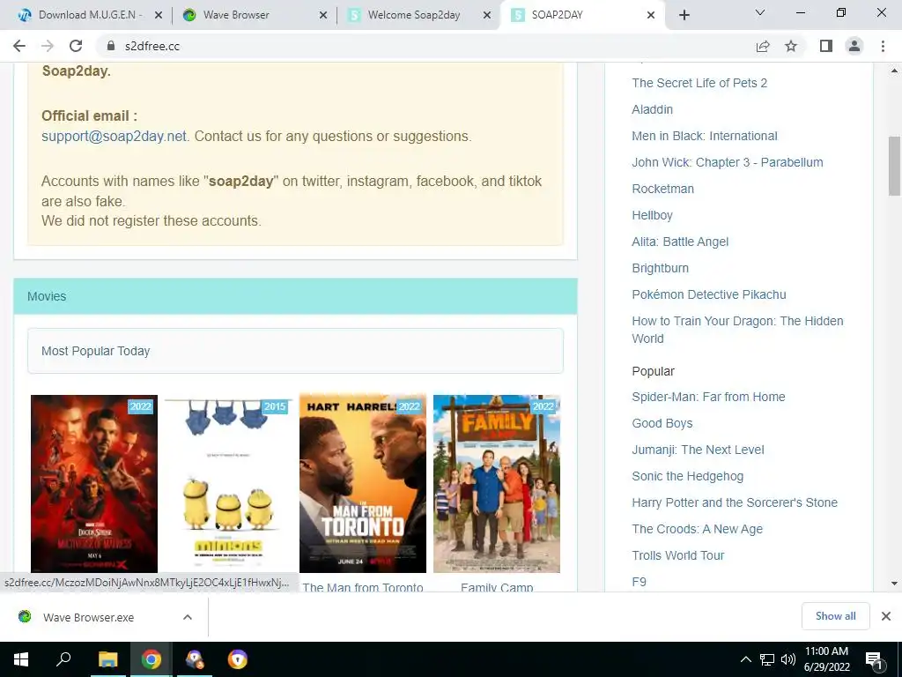Close the Wave Browser tab
The width and height of the screenshot is (902, 677).
(x=323, y=15)
